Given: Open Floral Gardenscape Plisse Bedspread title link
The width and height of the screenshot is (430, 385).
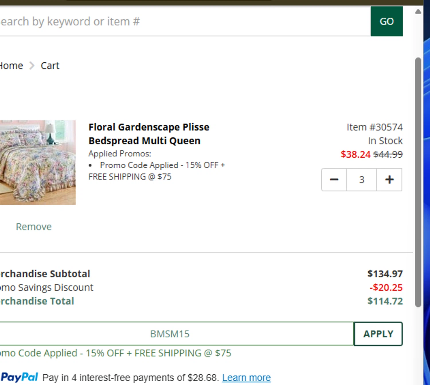Looking at the screenshot, I should tap(148, 134).
